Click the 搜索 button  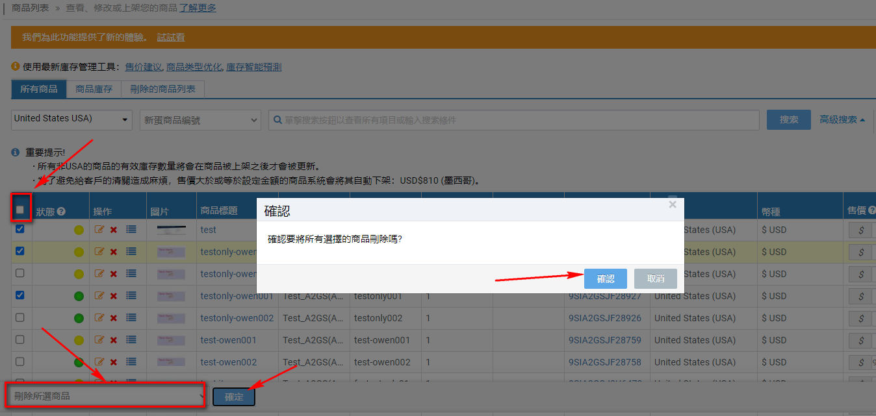[x=789, y=119]
